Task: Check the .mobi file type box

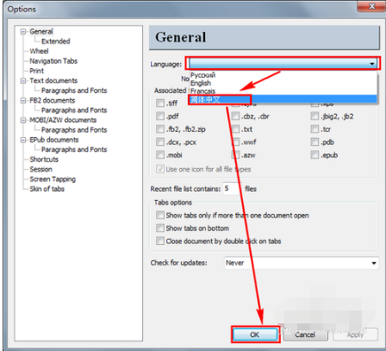Action: coord(160,155)
